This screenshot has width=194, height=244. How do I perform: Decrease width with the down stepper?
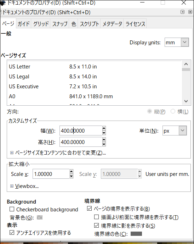104,133
